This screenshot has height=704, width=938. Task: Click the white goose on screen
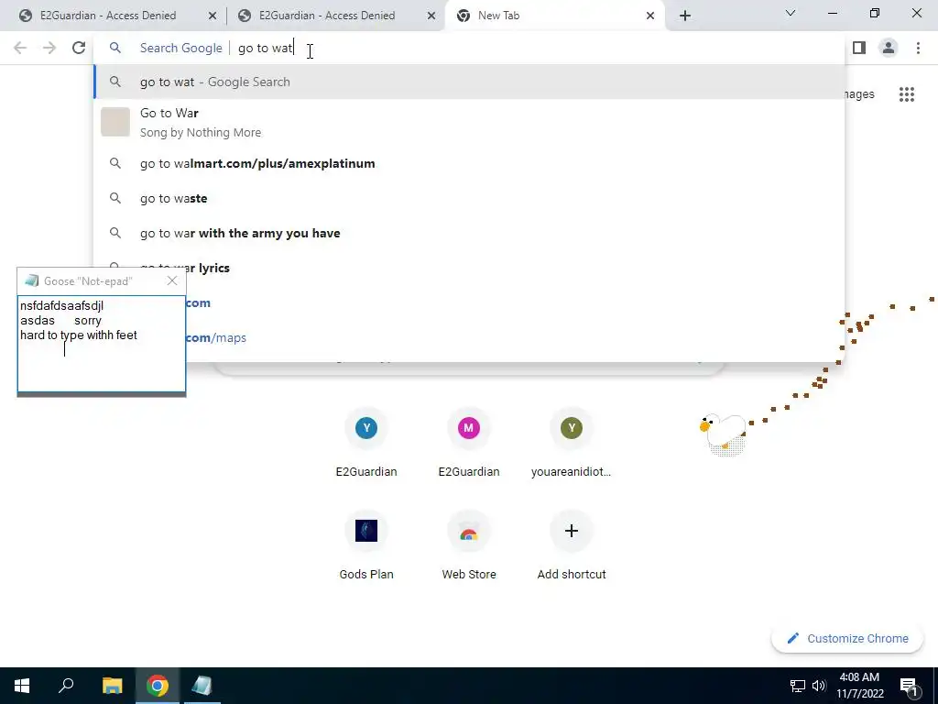tap(723, 434)
